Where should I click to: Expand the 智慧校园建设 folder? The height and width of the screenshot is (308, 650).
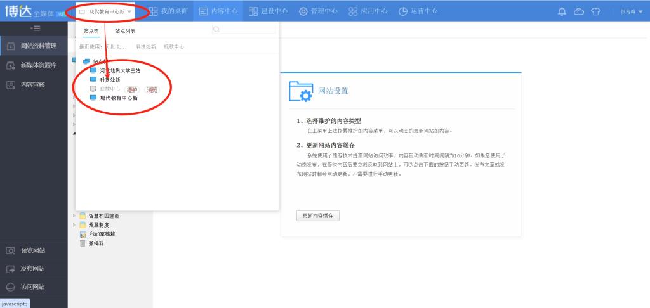click(75, 215)
